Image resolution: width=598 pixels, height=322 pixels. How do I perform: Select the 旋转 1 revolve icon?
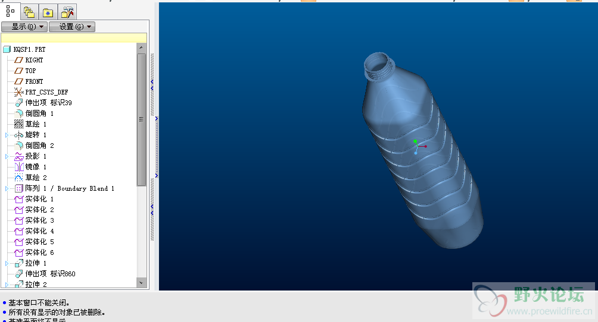tap(18, 135)
